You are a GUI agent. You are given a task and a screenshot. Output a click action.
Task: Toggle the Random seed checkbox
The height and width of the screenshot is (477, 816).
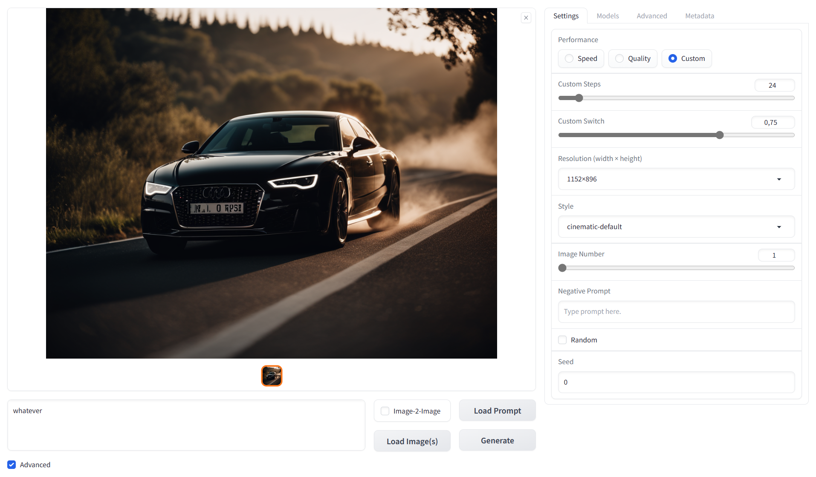562,340
